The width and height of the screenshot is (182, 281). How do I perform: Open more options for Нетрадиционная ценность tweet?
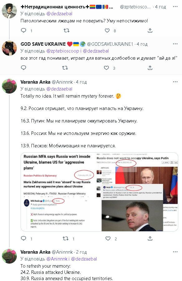point(175,7)
